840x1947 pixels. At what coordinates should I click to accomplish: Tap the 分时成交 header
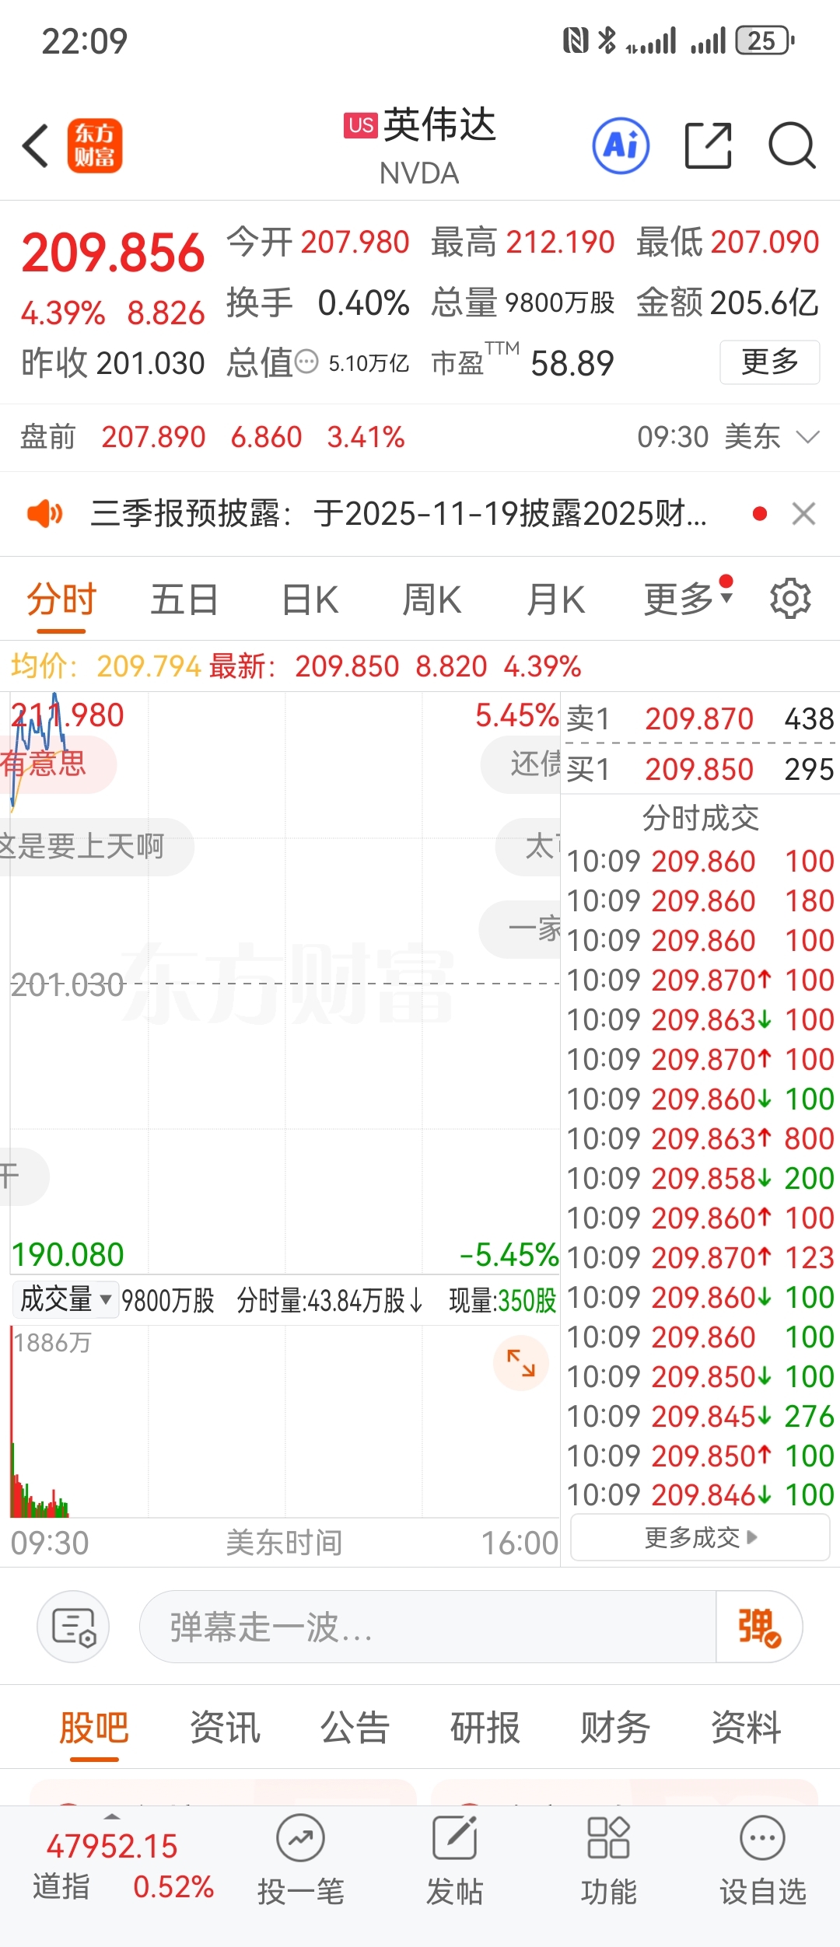tap(700, 818)
